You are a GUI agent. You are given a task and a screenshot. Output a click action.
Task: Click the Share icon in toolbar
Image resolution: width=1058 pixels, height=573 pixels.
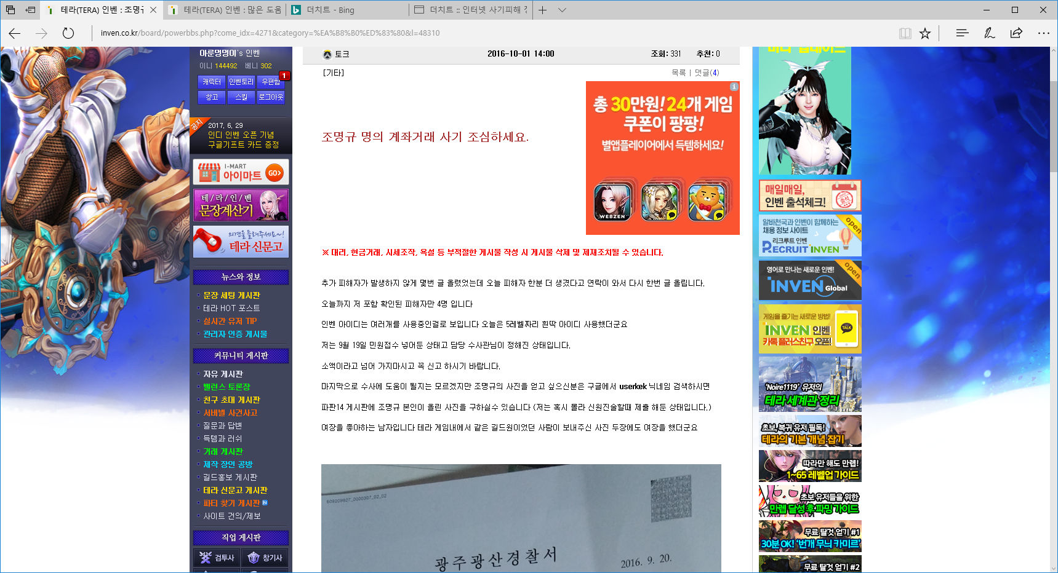pos(1016,33)
